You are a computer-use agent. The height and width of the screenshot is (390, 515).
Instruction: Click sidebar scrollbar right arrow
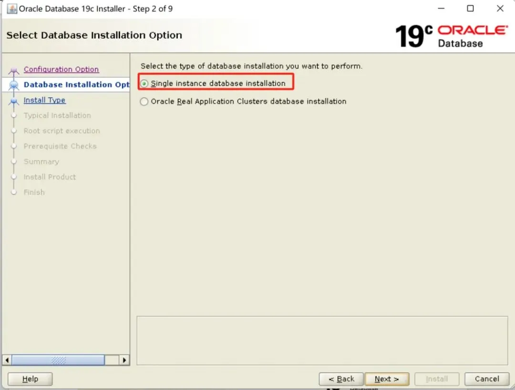click(124, 360)
